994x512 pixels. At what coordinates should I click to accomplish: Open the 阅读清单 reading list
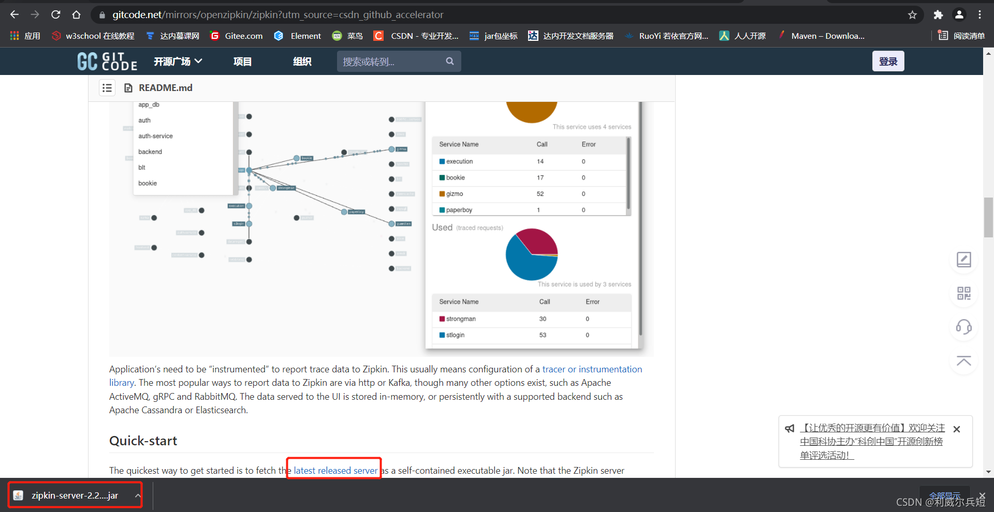961,36
